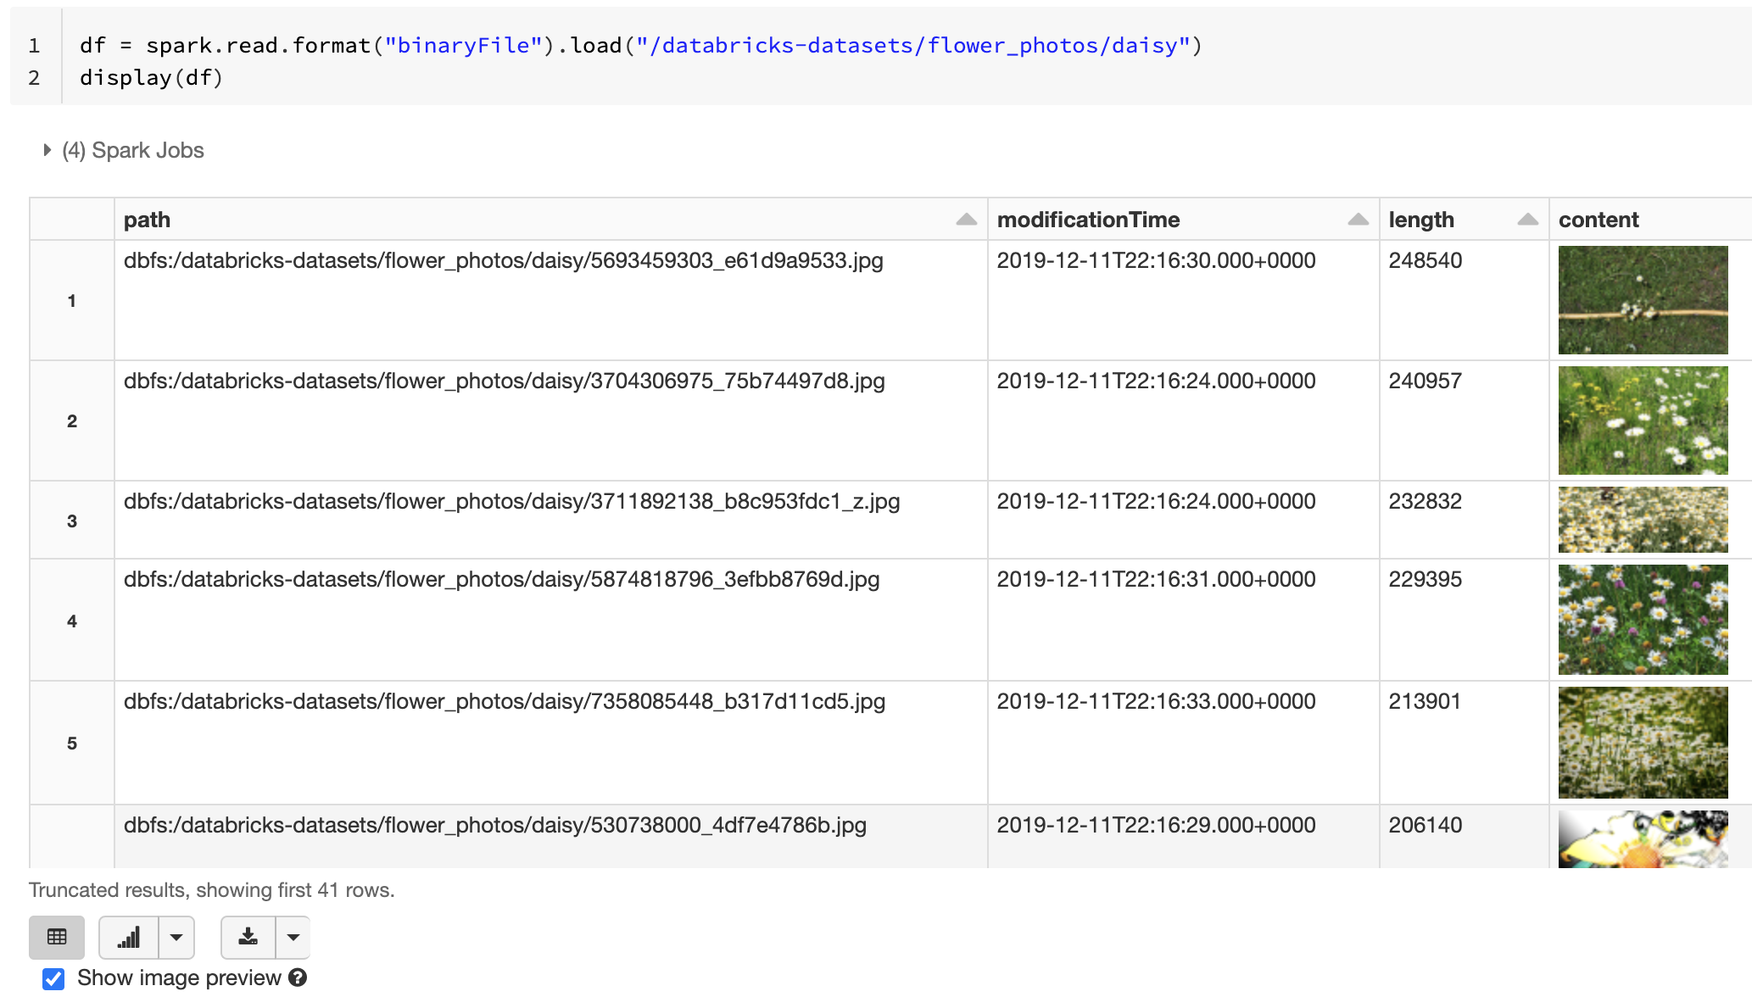Select the length value 229395
The height and width of the screenshot is (997, 1752).
point(1426,579)
